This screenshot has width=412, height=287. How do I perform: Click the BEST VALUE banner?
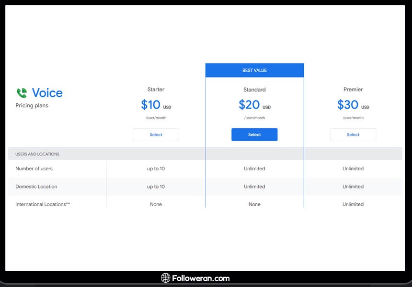pos(254,70)
